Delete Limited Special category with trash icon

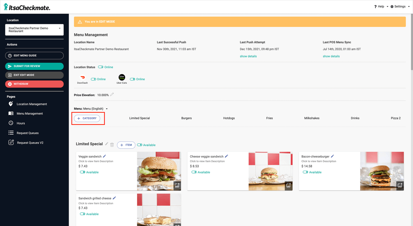click(x=112, y=145)
